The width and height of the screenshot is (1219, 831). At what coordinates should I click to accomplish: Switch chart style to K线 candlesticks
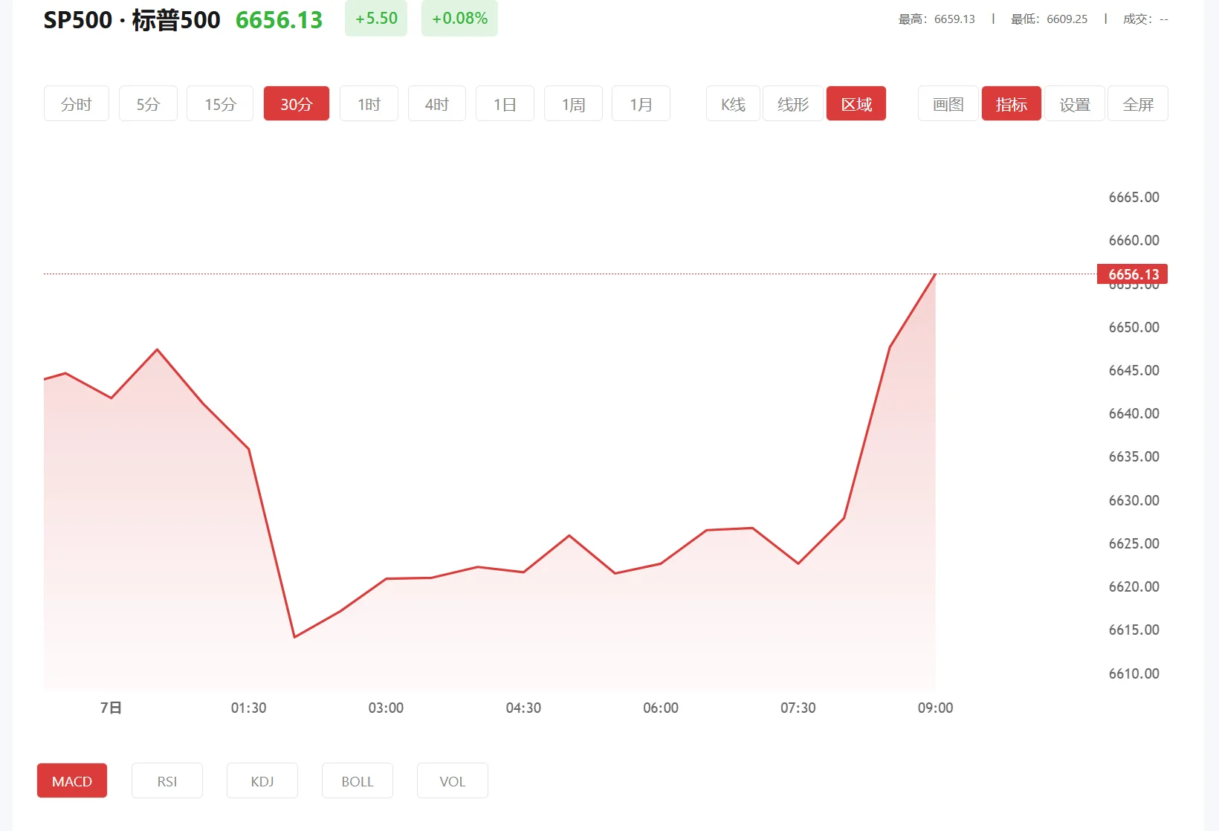(x=732, y=103)
